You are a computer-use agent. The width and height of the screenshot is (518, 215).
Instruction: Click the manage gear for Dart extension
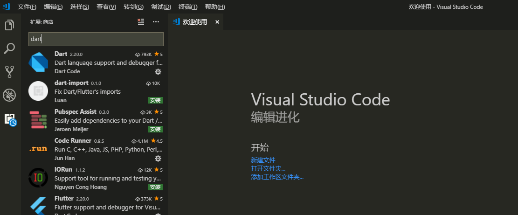click(x=158, y=72)
